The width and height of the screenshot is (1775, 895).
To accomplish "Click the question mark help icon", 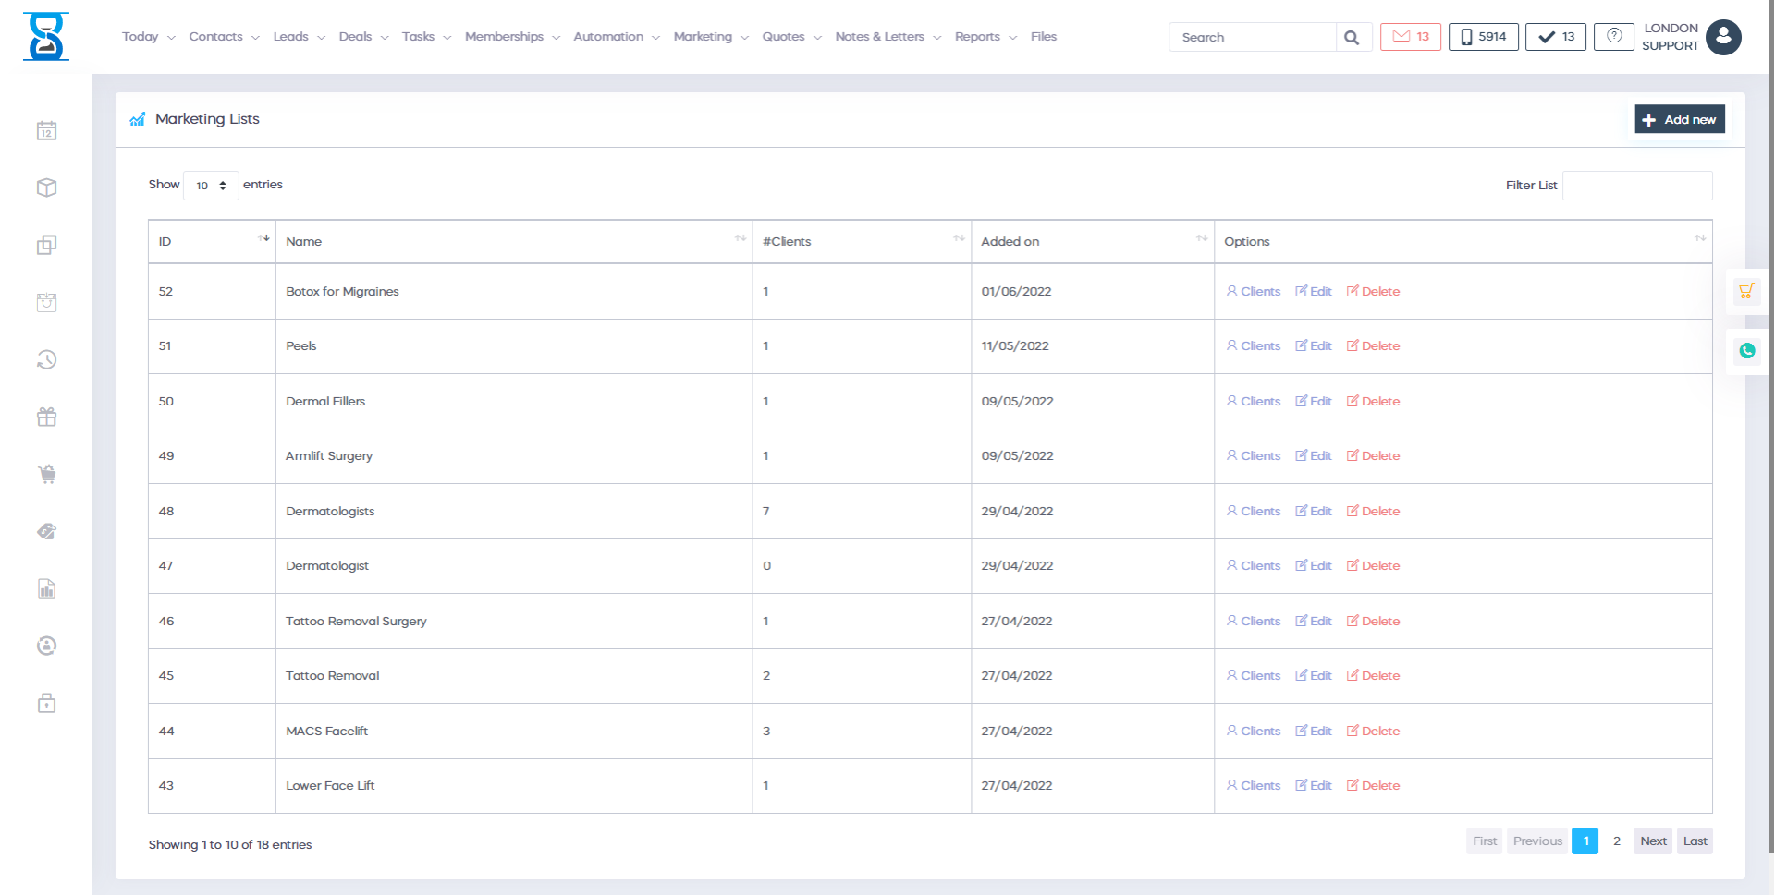I will [x=1613, y=37].
